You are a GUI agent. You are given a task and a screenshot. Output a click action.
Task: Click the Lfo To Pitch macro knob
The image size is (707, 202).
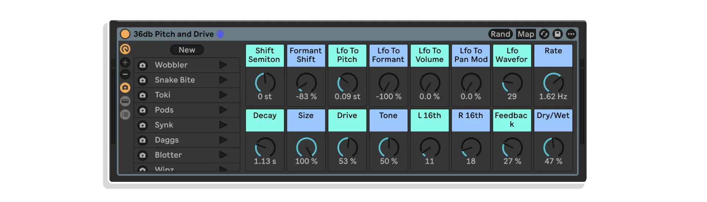[x=348, y=82]
